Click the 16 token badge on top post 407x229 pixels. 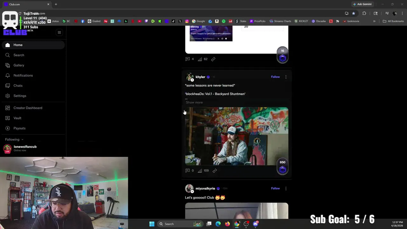coord(282,55)
